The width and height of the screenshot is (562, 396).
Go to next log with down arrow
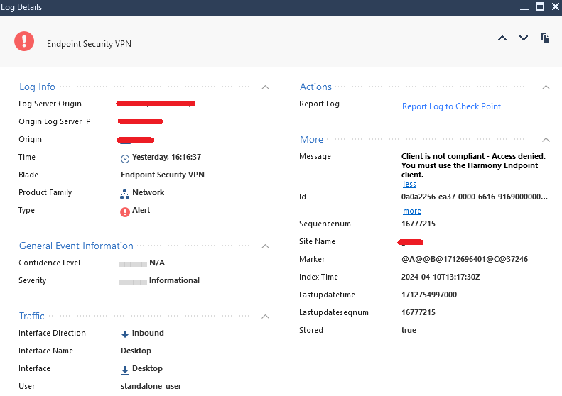[x=524, y=38]
